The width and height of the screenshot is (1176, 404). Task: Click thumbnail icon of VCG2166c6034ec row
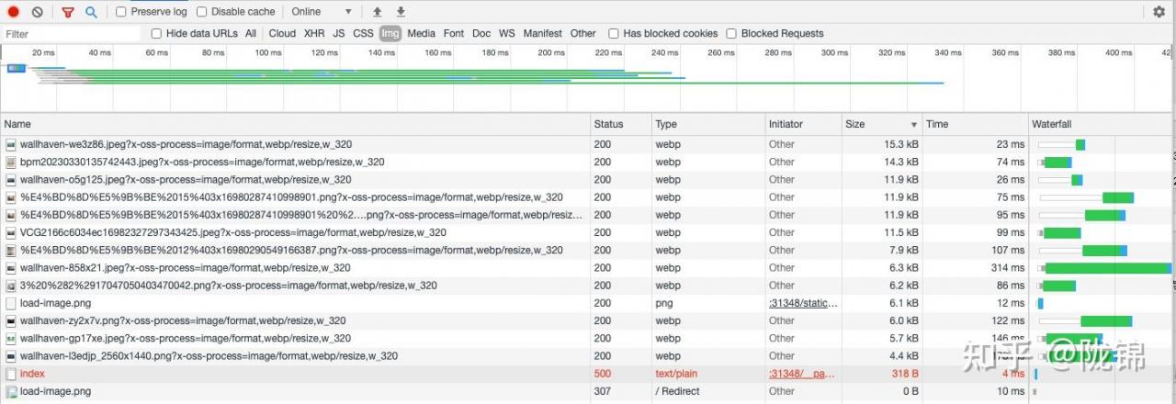point(11,232)
